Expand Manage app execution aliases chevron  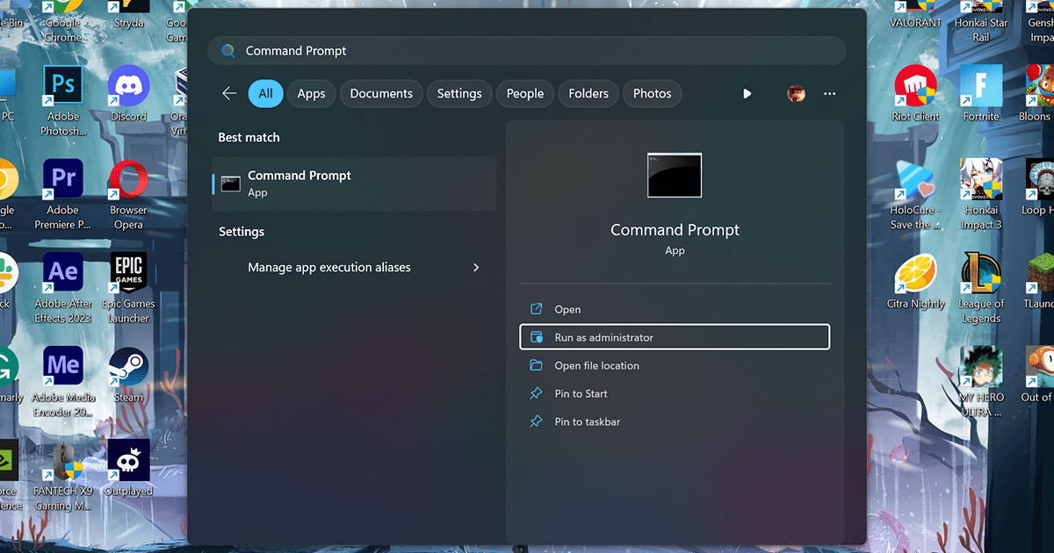[x=476, y=268]
